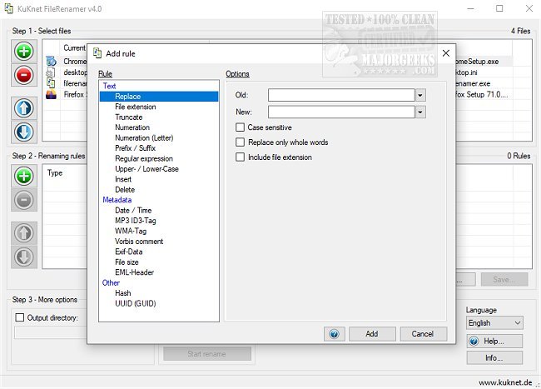Screen dimensions: 541x389
Task: Click disabled Start rename button
Action: (x=207, y=354)
